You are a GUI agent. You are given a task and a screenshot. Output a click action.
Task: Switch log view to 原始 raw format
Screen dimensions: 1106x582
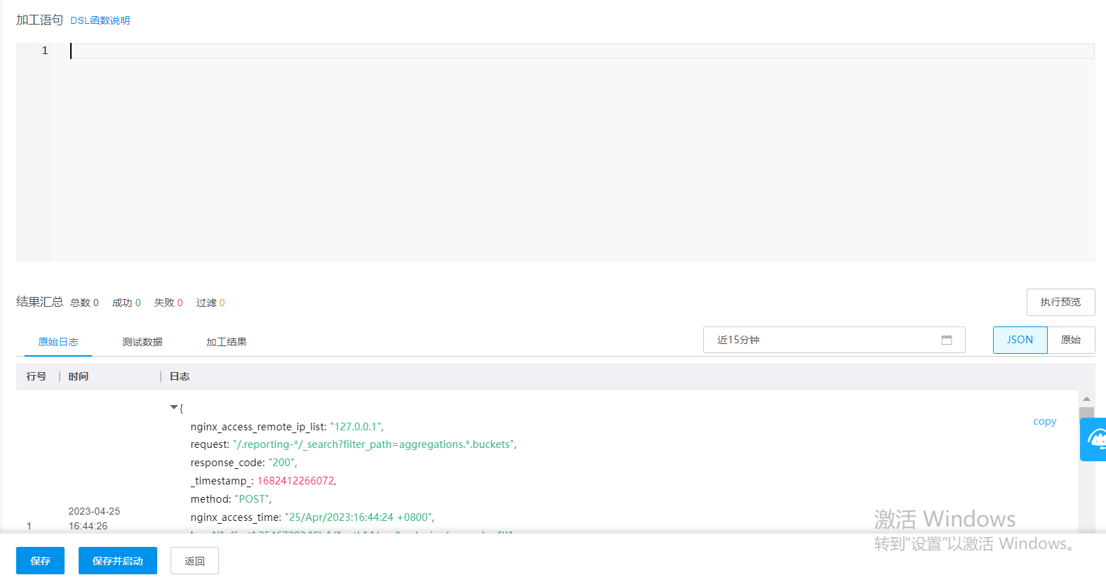pos(1071,340)
